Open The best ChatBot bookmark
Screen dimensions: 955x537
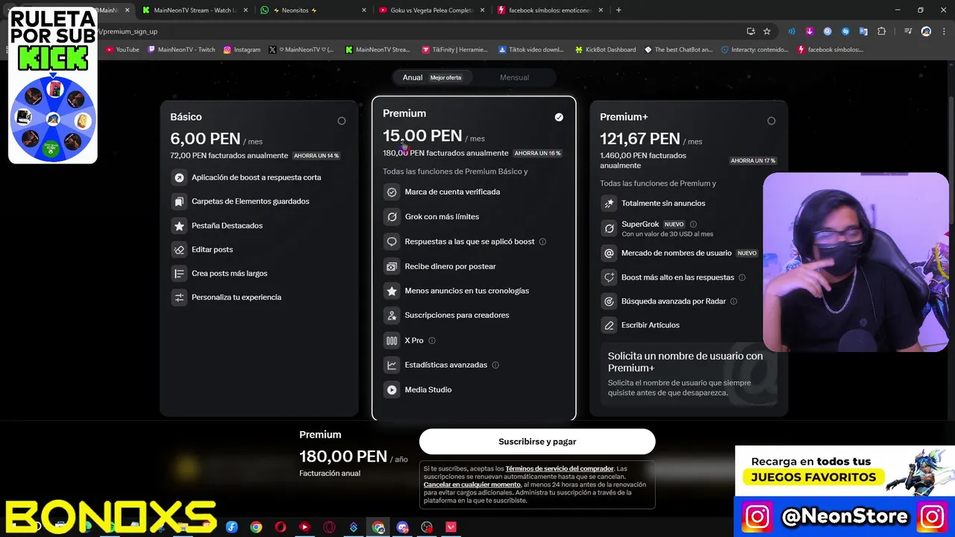[x=677, y=50]
